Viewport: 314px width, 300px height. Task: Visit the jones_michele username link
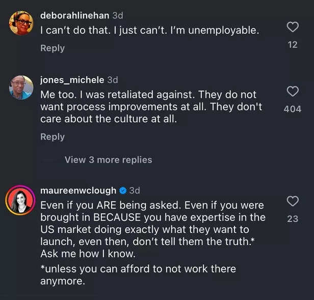[x=72, y=80]
